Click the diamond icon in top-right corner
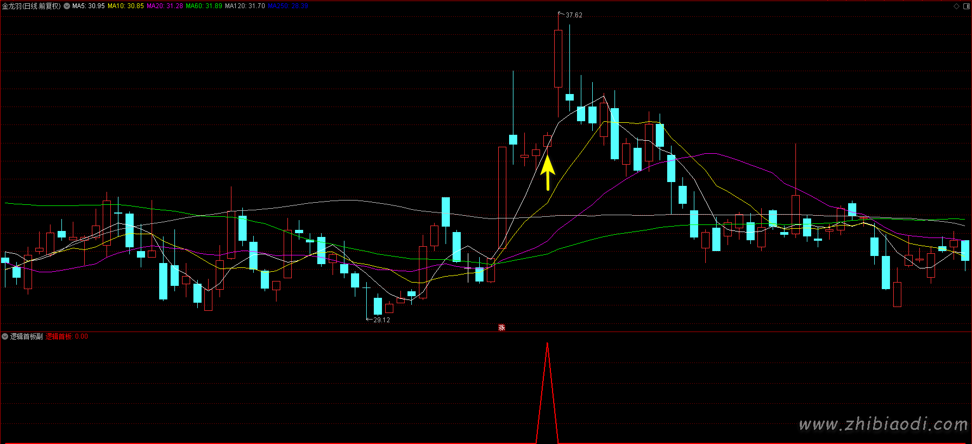 pos(956,6)
